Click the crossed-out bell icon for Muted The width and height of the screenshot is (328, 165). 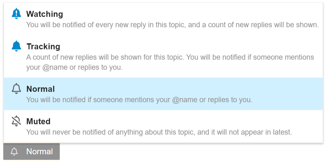pos(16,121)
